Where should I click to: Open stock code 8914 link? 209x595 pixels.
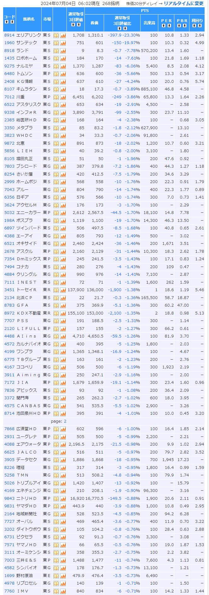click(9, 35)
